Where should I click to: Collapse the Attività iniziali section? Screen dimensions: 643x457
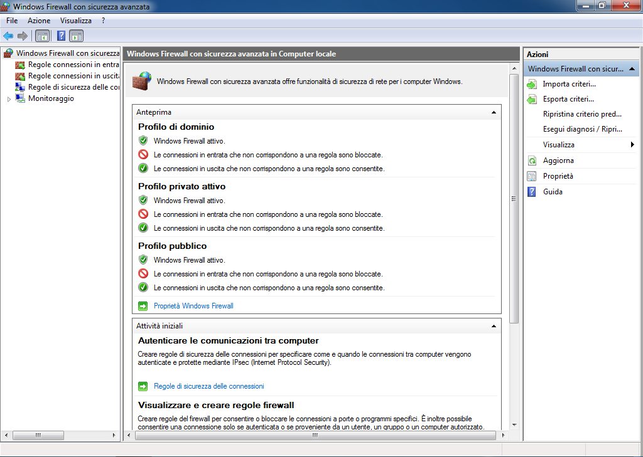(x=494, y=326)
